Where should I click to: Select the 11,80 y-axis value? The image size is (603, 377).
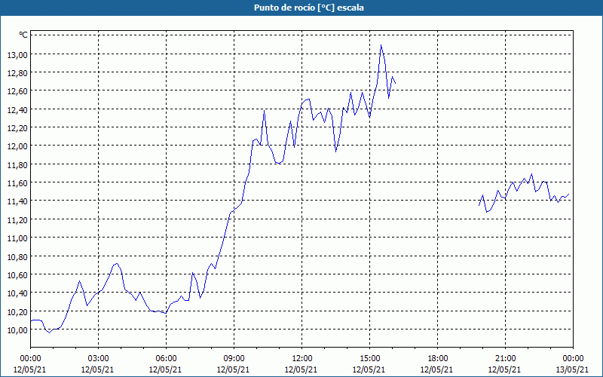pos(17,164)
